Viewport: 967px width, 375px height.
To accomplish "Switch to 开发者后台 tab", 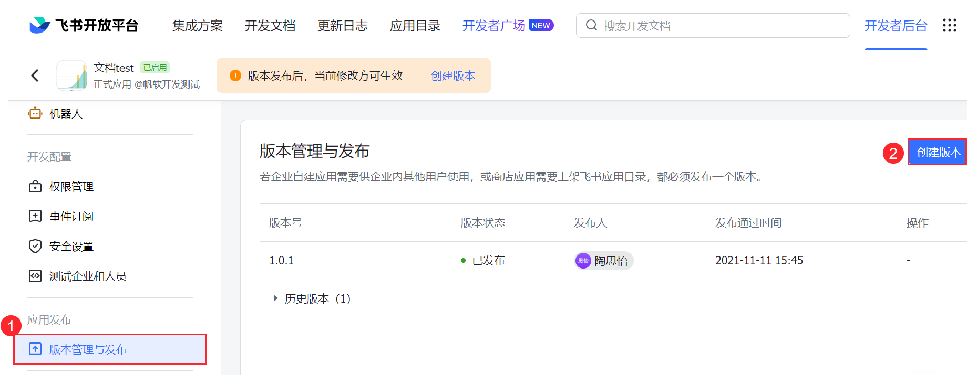I will [896, 26].
